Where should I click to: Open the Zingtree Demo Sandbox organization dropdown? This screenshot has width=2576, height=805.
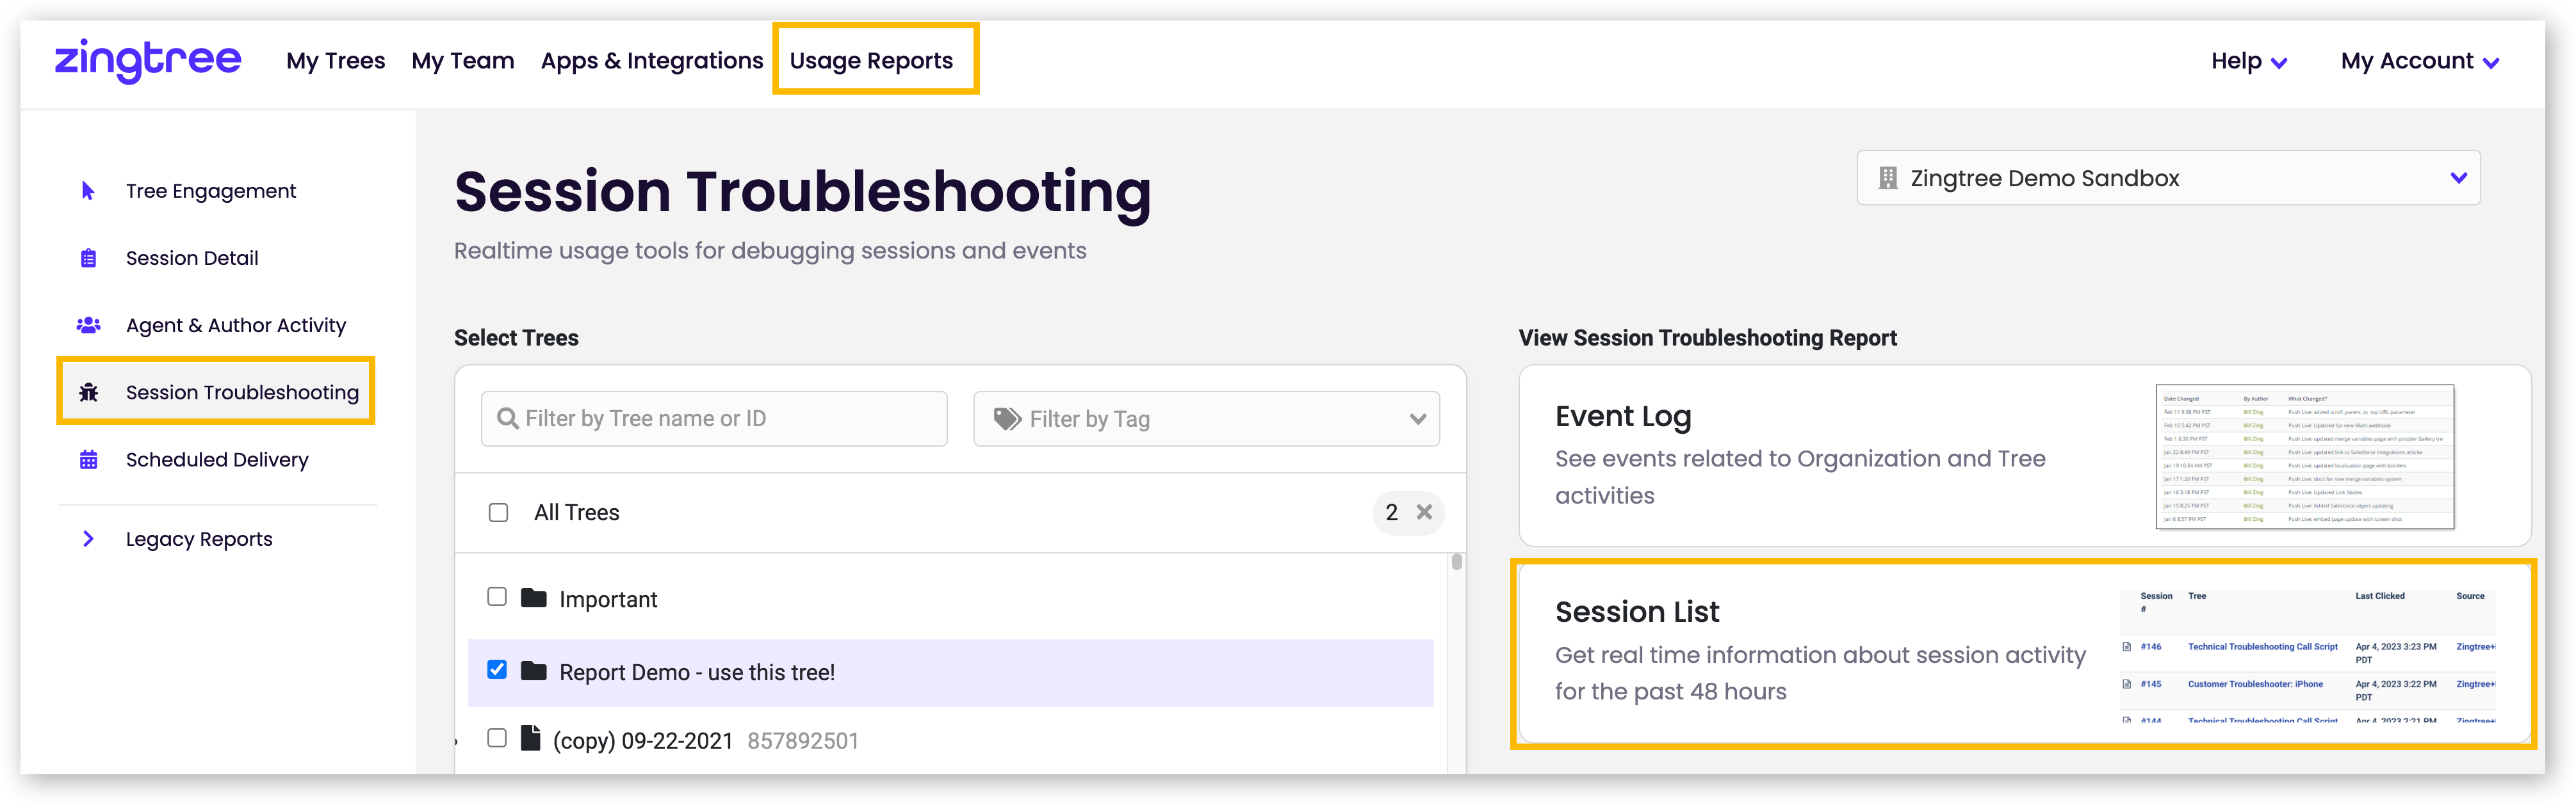point(2168,178)
